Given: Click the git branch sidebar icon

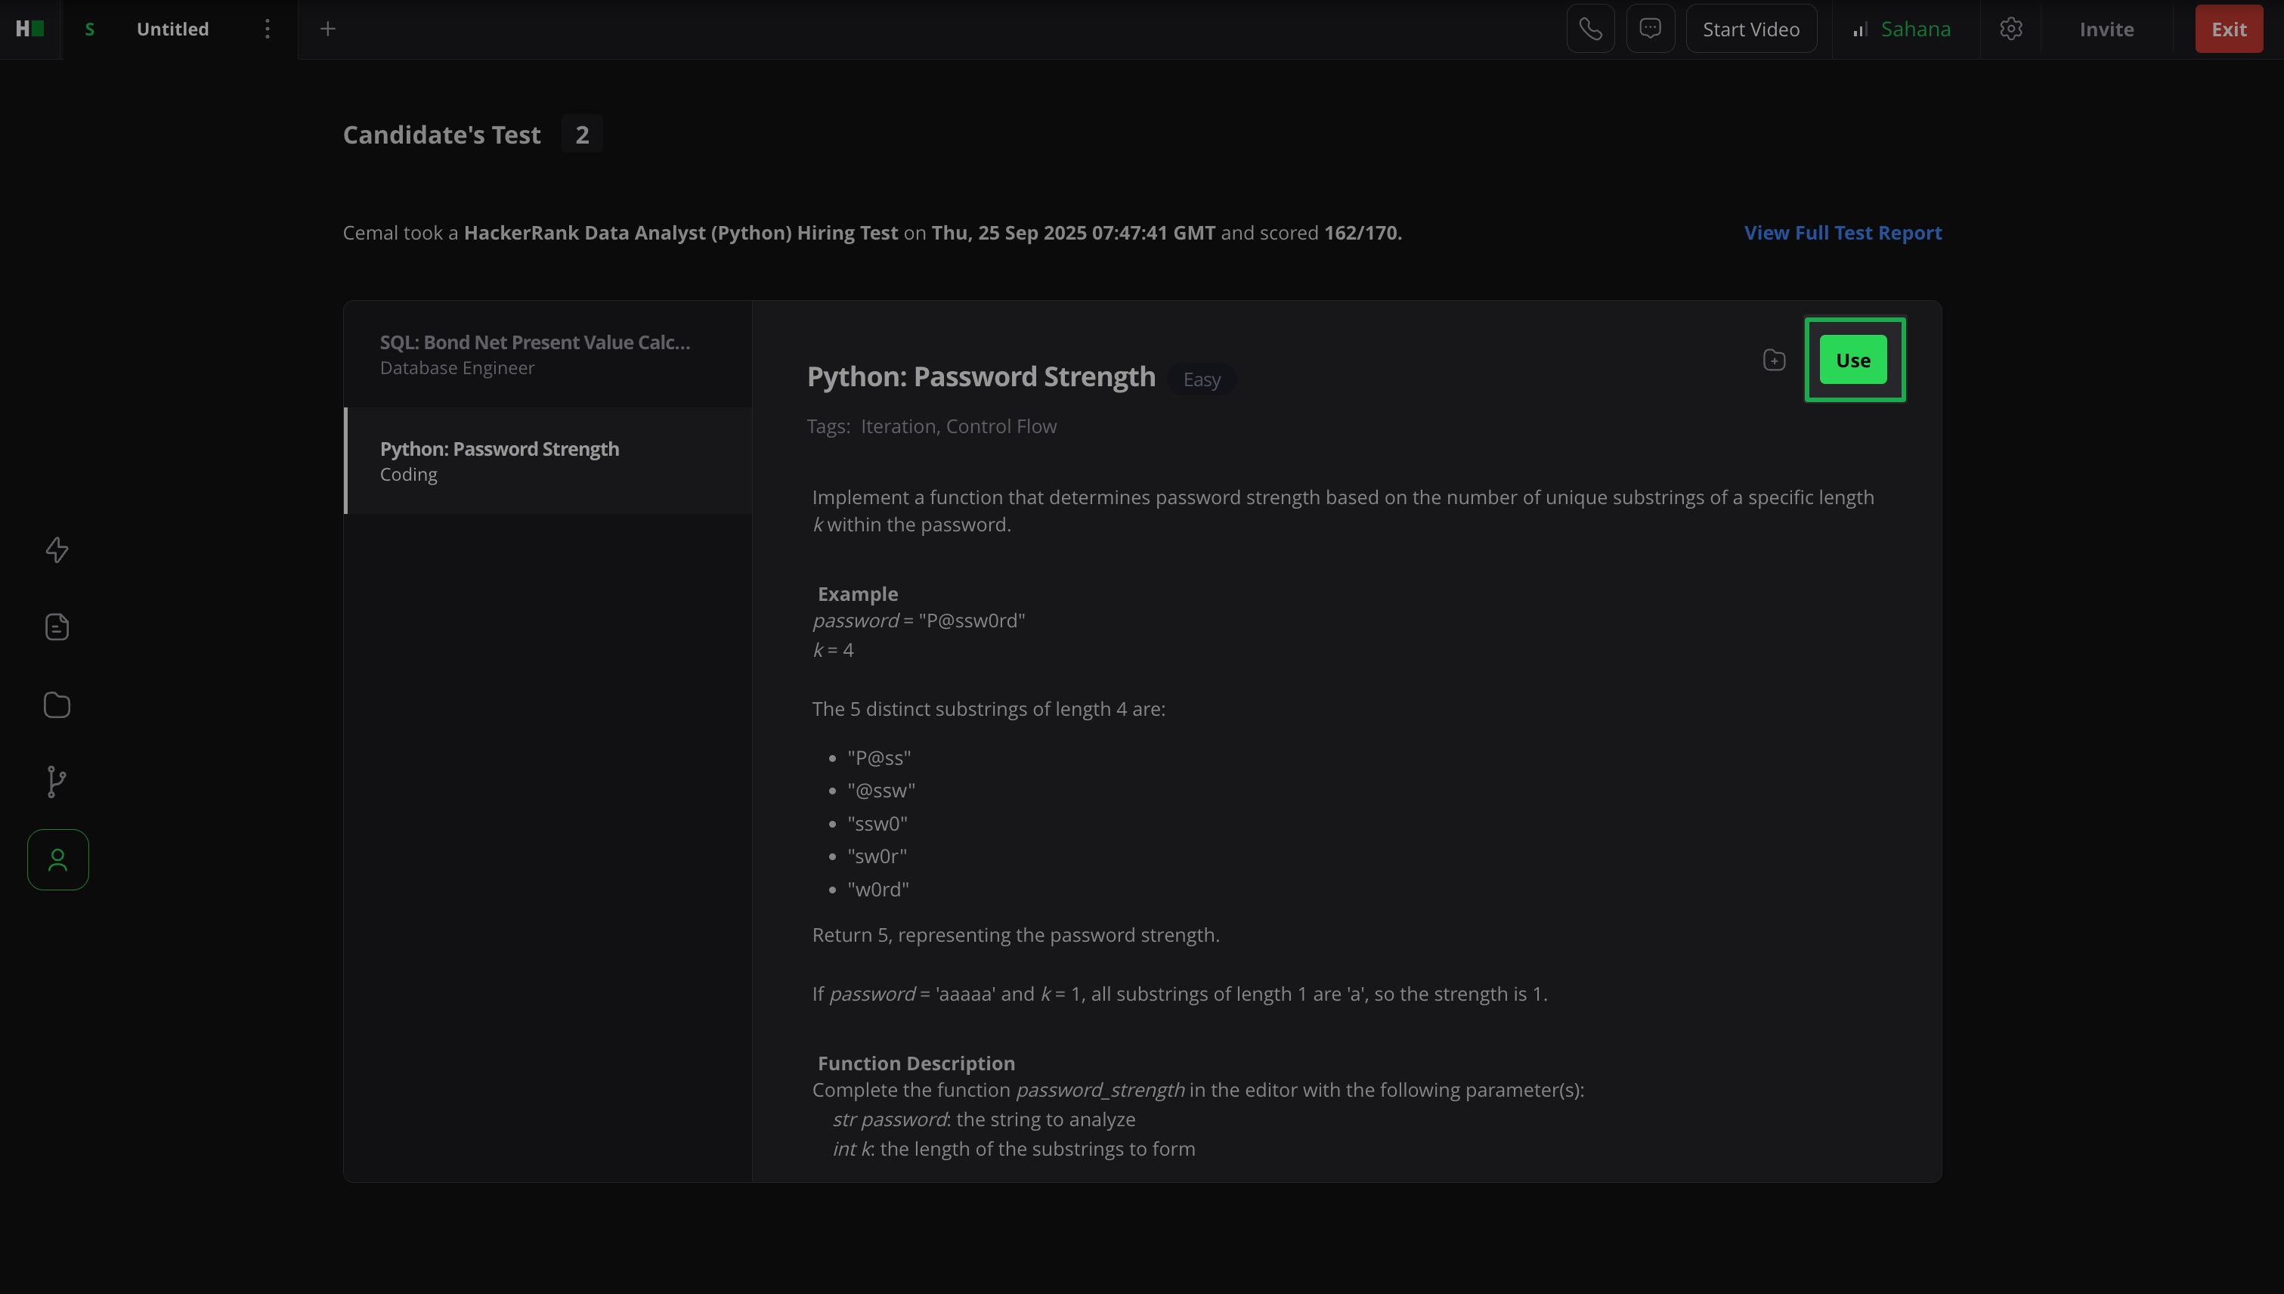Looking at the screenshot, I should pyautogui.click(x=57, y=782).
